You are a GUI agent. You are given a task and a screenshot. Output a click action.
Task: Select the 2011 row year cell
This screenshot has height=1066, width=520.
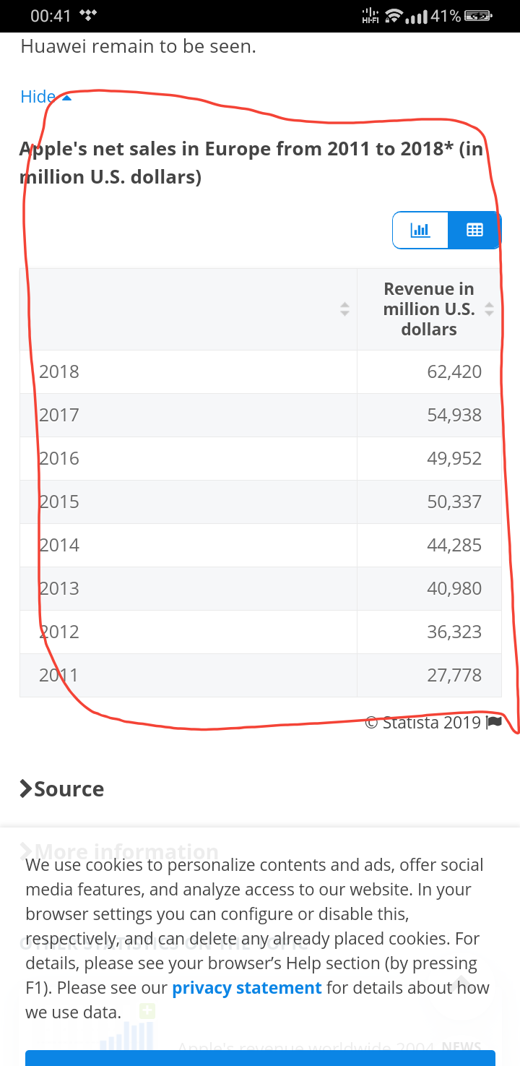pyautogui.click(x=188, y=676)
